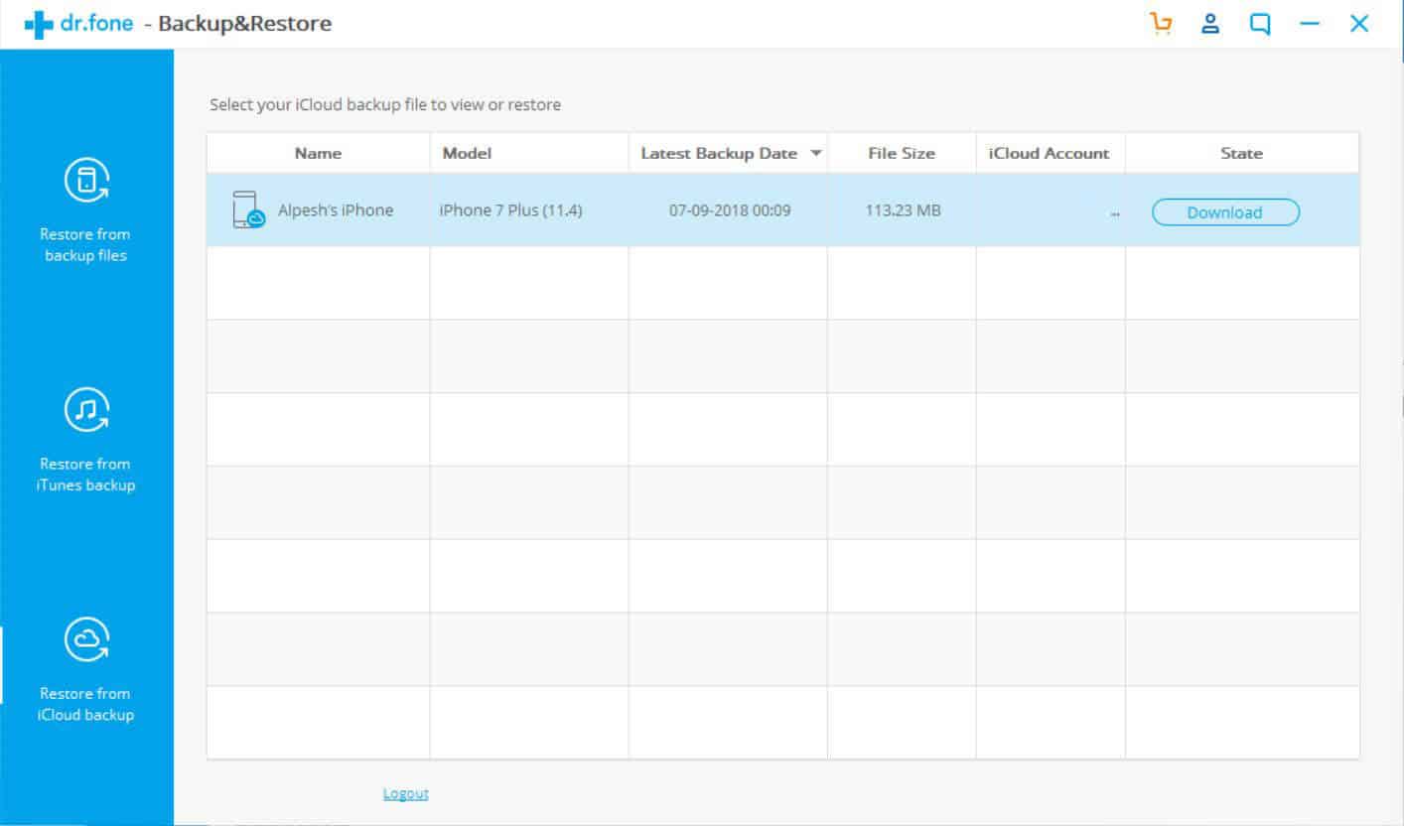Select 'Restore from iCloud backup' label
The height and width of the screenshot is (826, 1404).
click(85, 704)
